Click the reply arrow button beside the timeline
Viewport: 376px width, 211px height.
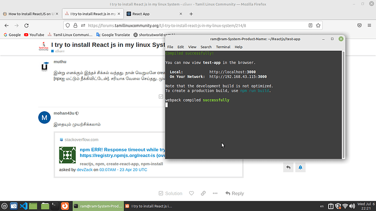click(x=288, y=167)
